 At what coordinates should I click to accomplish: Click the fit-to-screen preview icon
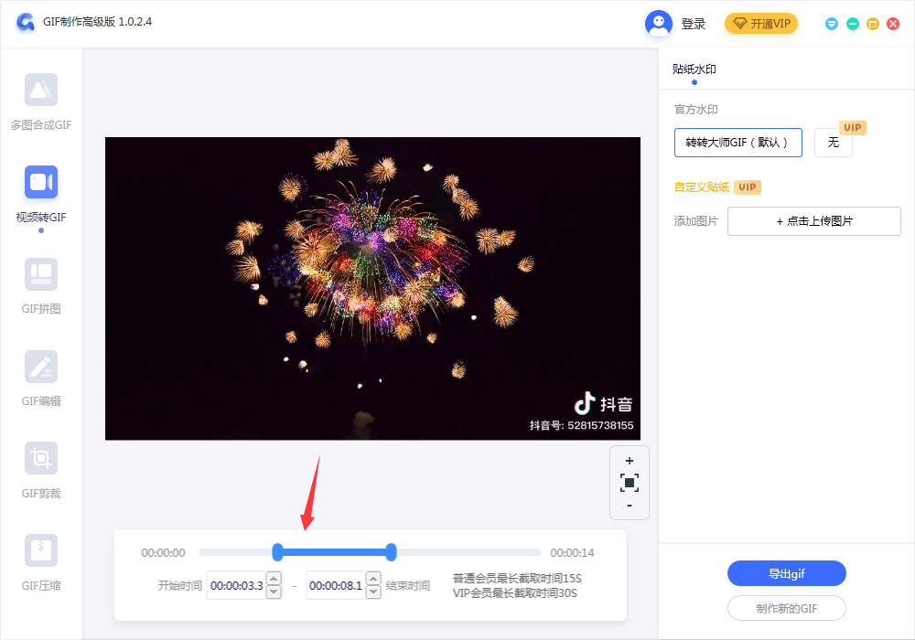point(630,483)
